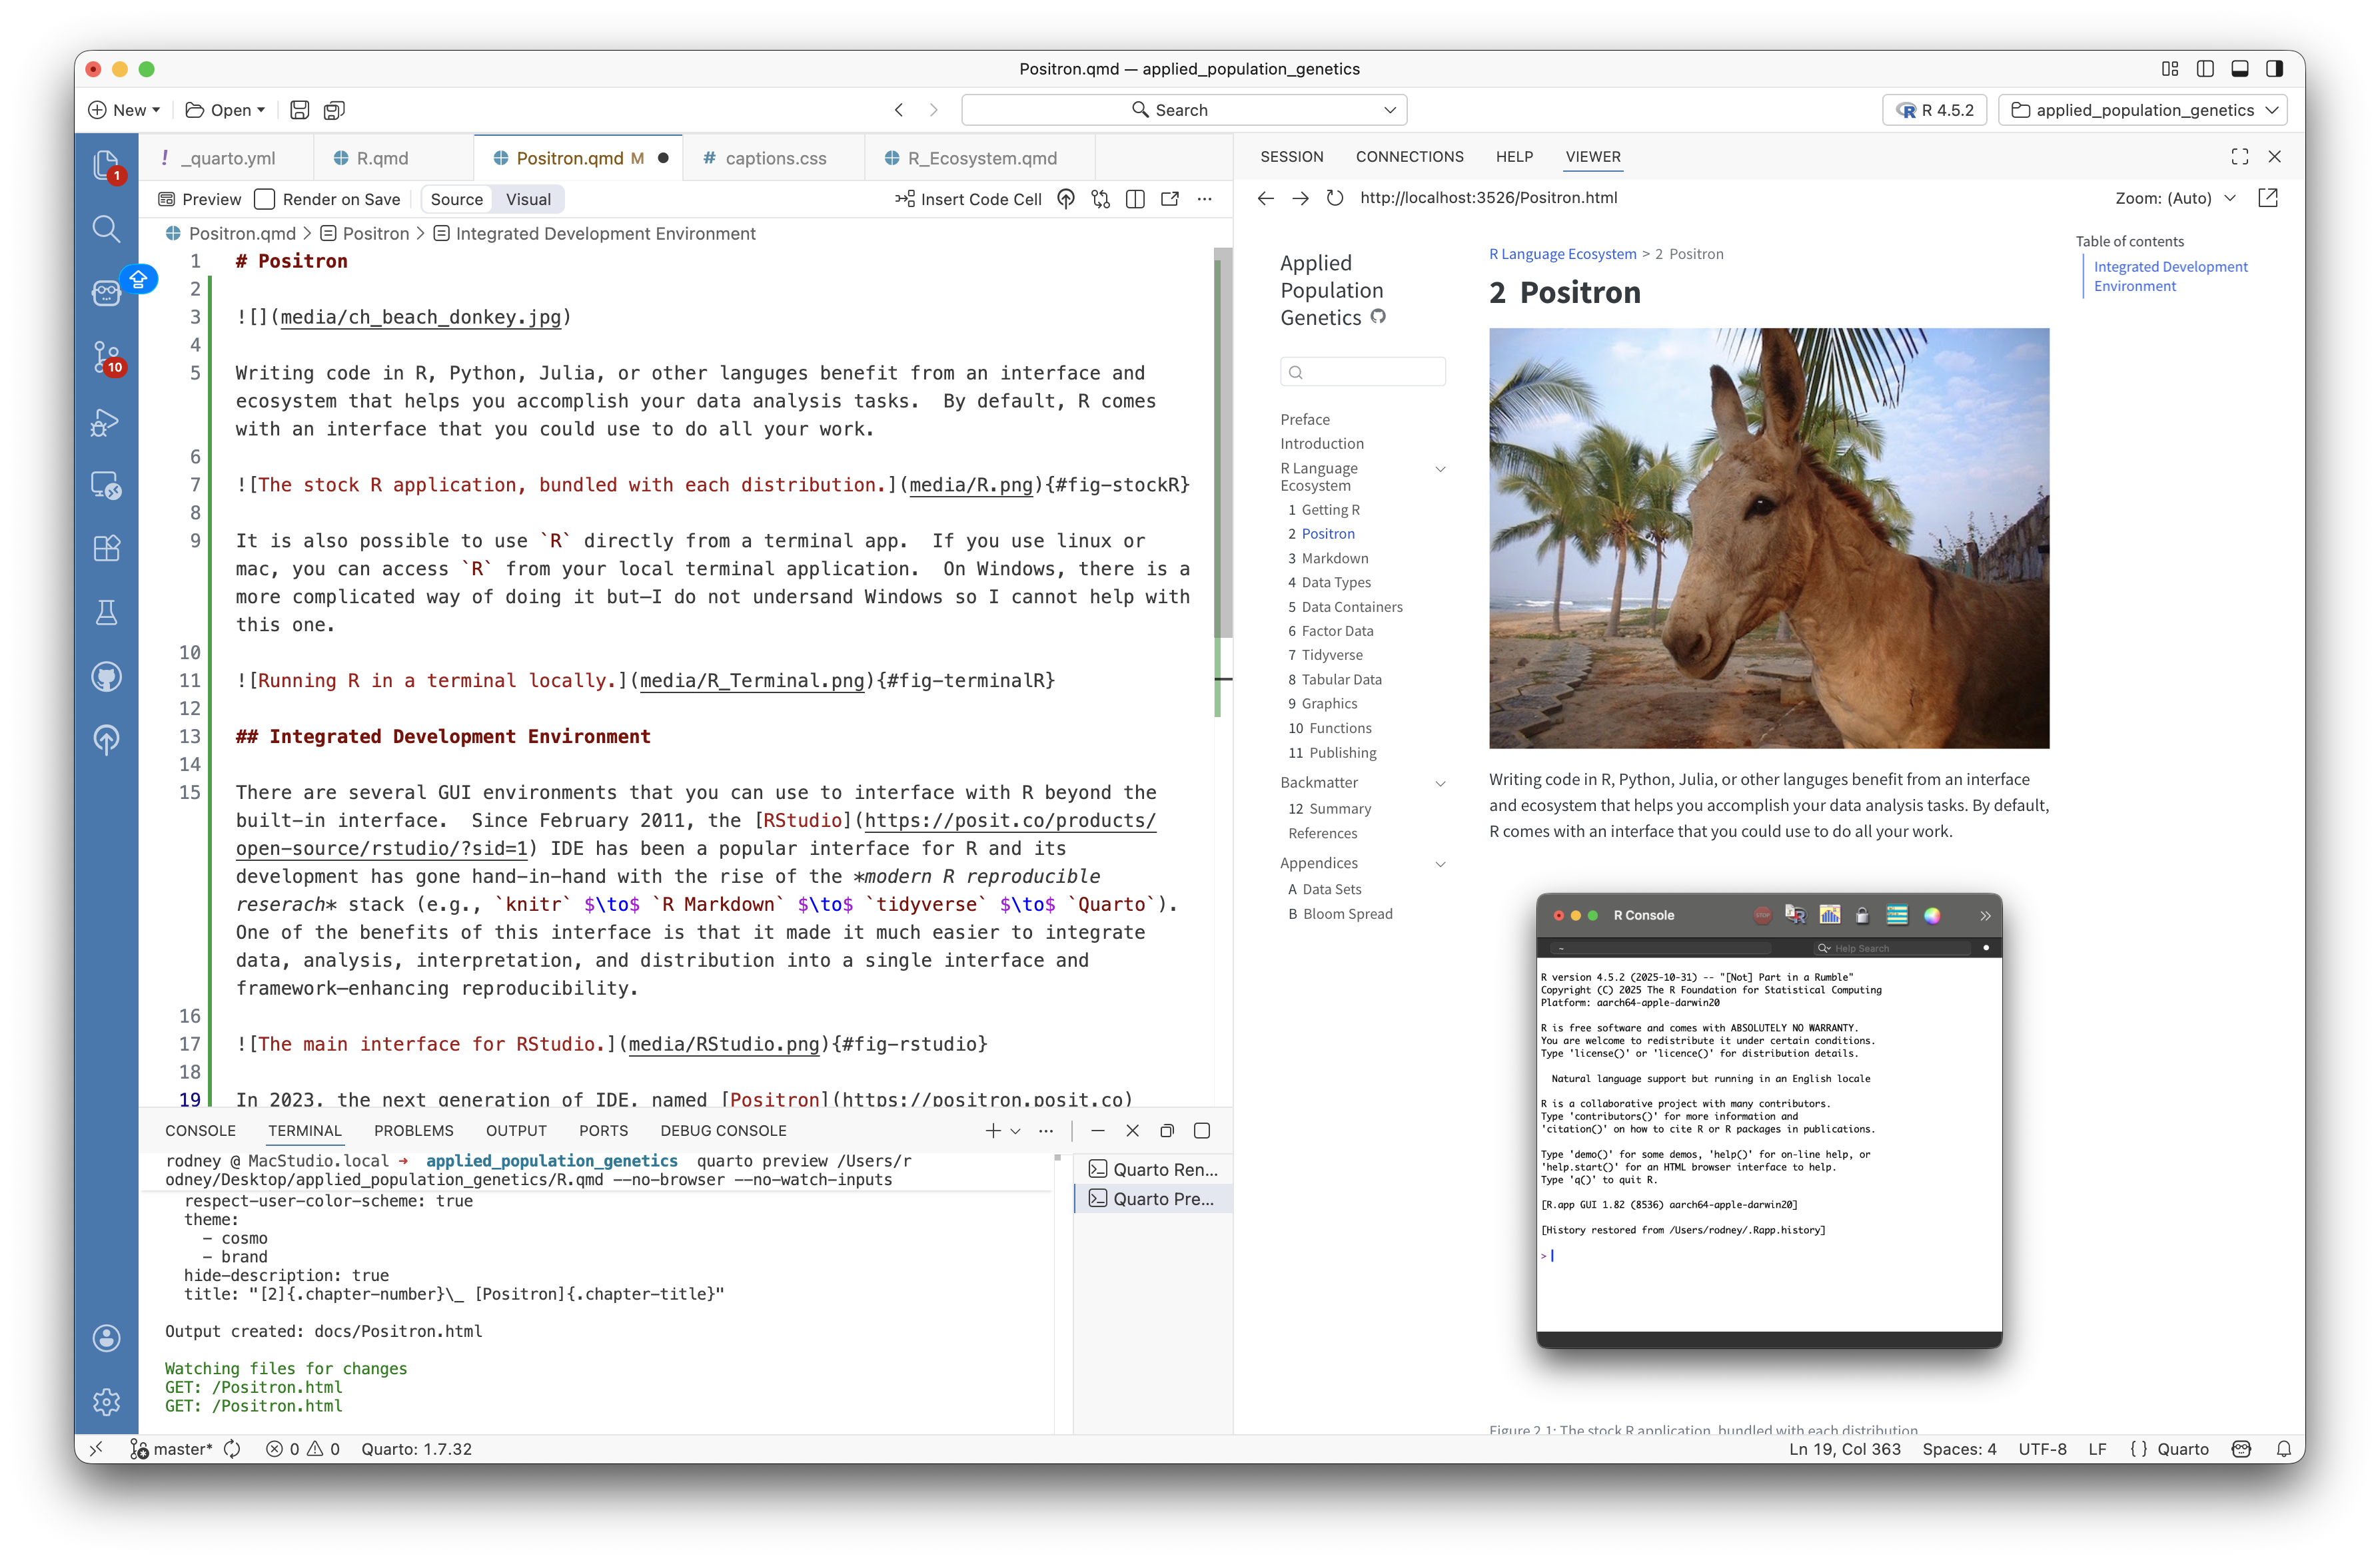Image resolution: width=2380 pixels, height=1562 pixels.
Task: Switch to the PROBLEMS panel tab
Action: click(413, 1131)
